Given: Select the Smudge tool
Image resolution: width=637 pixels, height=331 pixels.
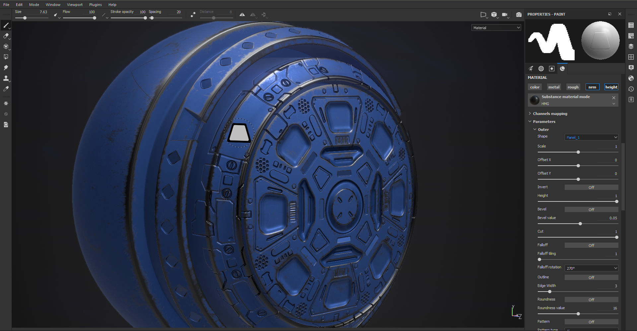Looking at the screenshot, I should tap(6, 68).
